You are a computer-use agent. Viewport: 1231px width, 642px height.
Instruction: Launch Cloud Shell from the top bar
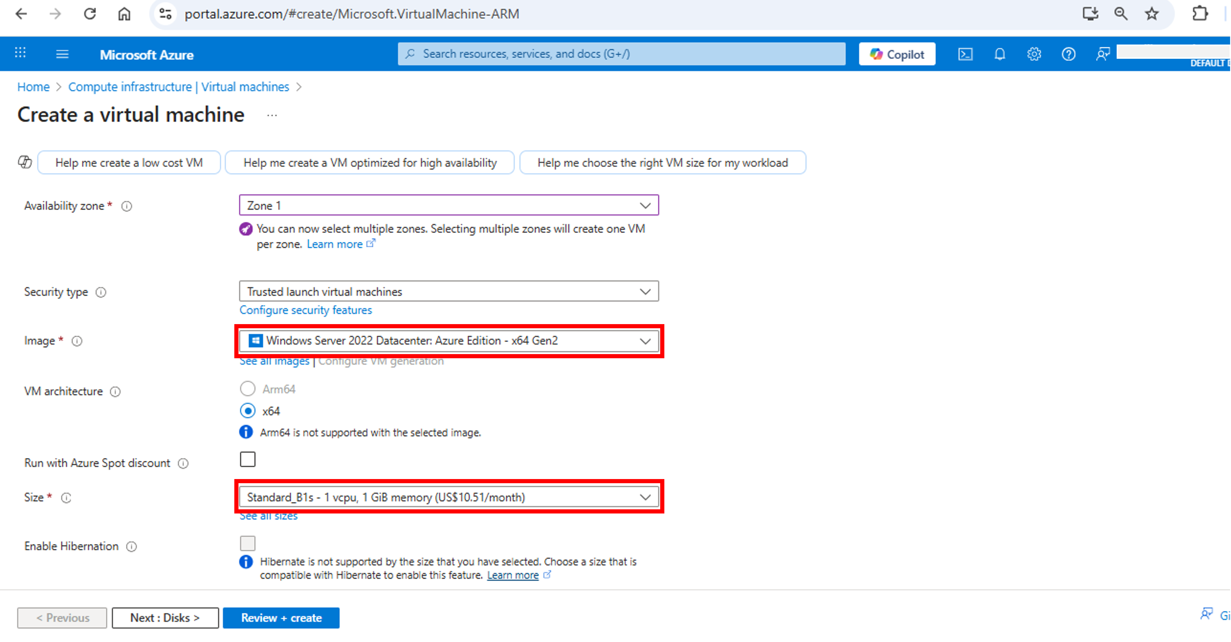pos(965,54)
